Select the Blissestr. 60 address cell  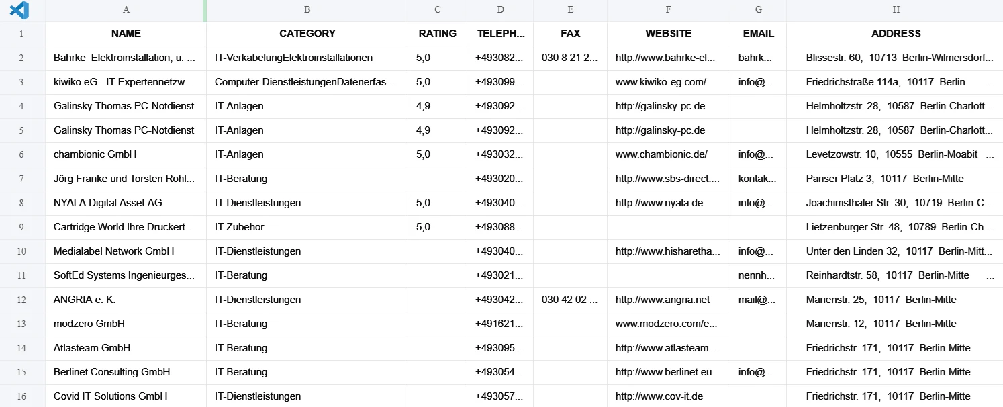point(896,58)
